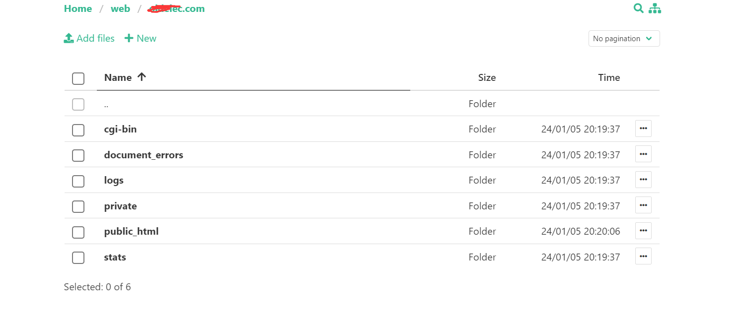This screenshot has width=745, height=324.
Task: Click the New plus icon
Action: click(129, 38)
